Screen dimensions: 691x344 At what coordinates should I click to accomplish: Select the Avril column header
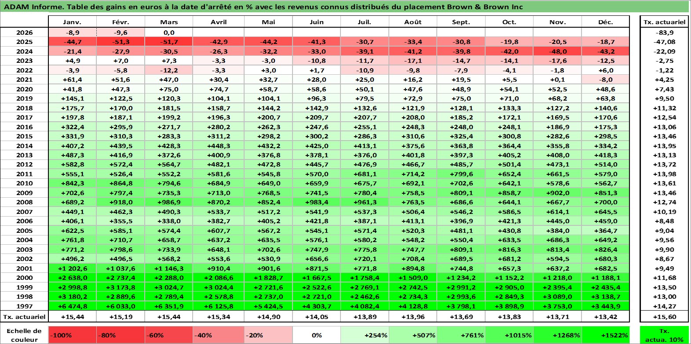pyautogui.click(x=219, y=22)
